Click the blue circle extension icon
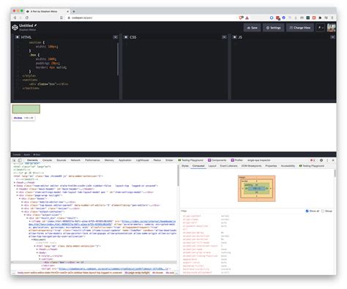Image resolution: width=347 pixels, height=289 pixels. click(272, 18)
